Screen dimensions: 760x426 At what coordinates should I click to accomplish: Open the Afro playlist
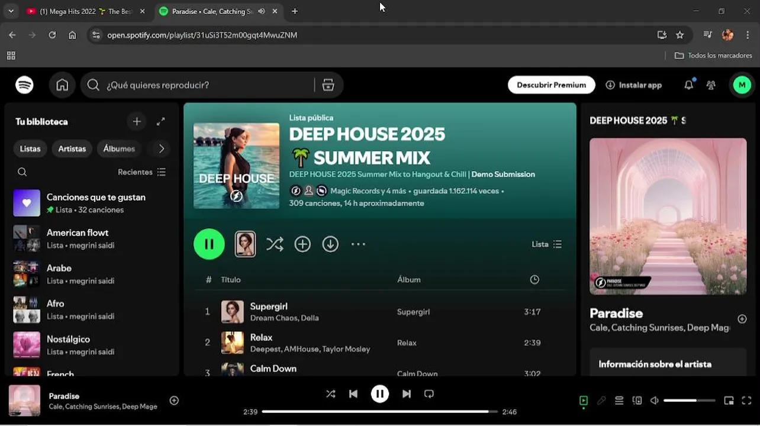(92, 309)
